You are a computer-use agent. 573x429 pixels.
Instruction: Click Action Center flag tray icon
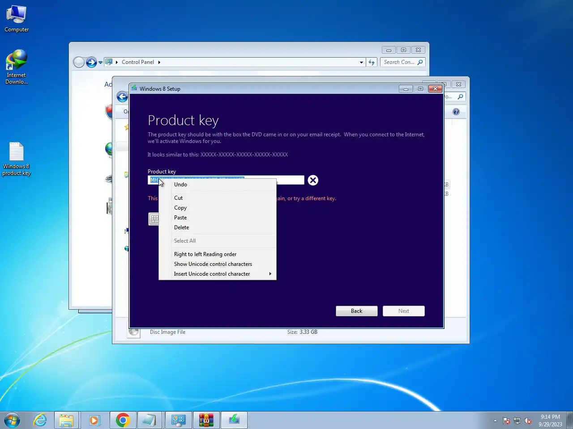(x=506, y=421)
